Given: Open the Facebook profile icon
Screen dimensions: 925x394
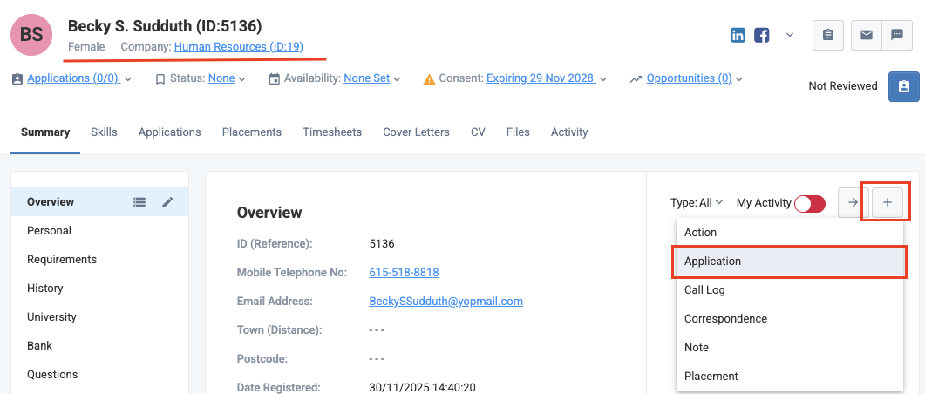Looking at the screenshot, I should [762, 36].
